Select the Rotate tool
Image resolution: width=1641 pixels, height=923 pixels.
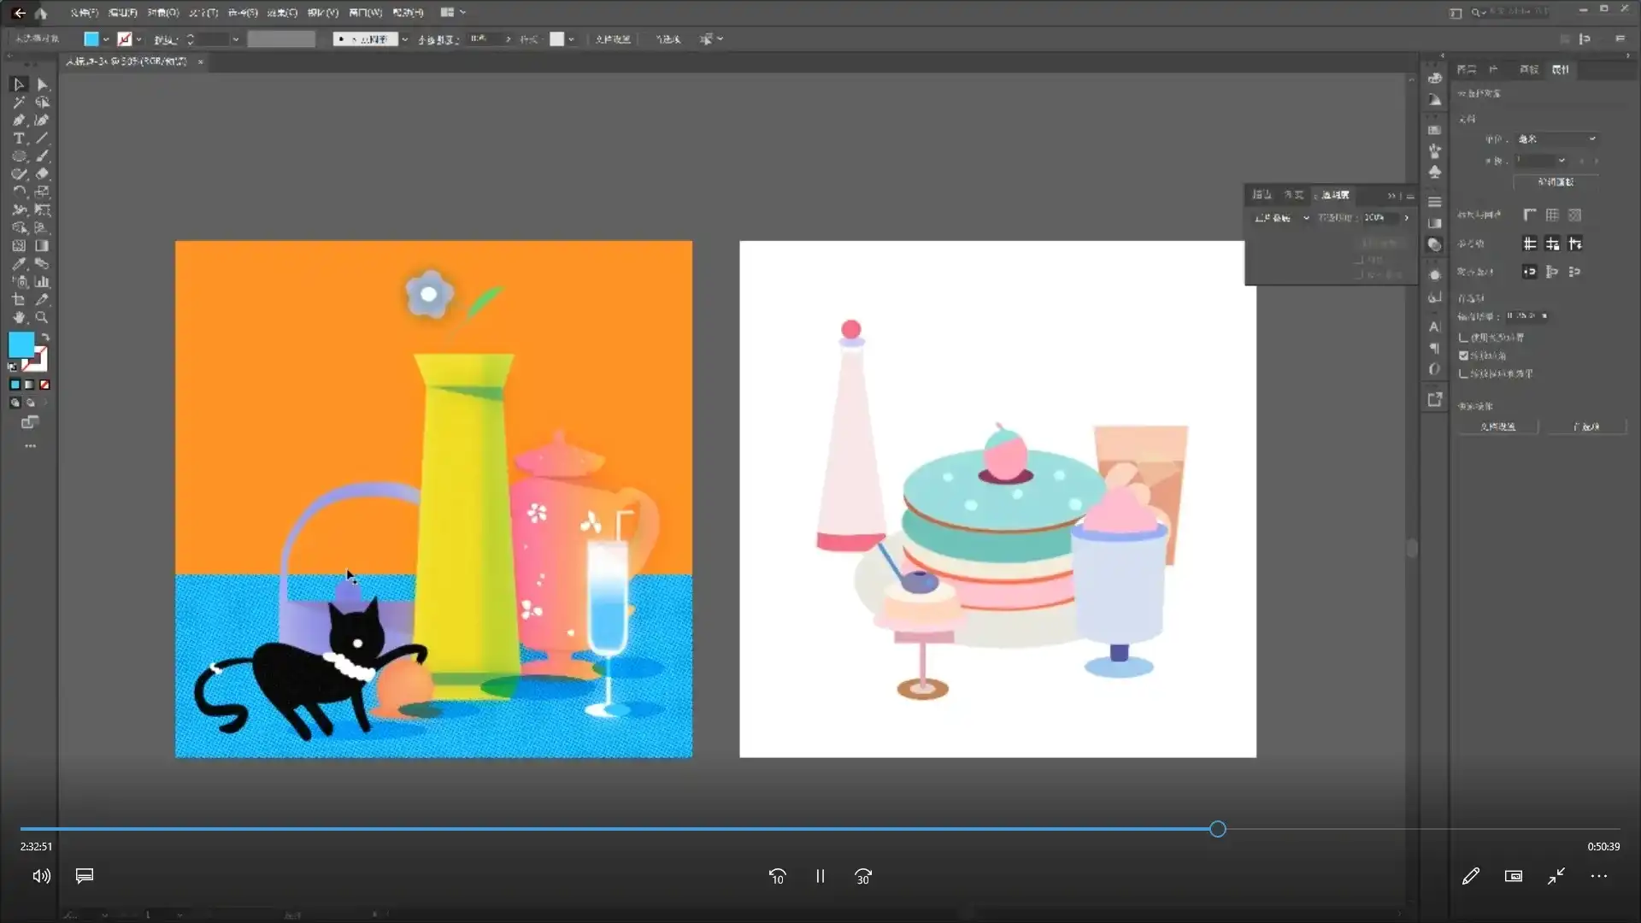click(19, 192)
